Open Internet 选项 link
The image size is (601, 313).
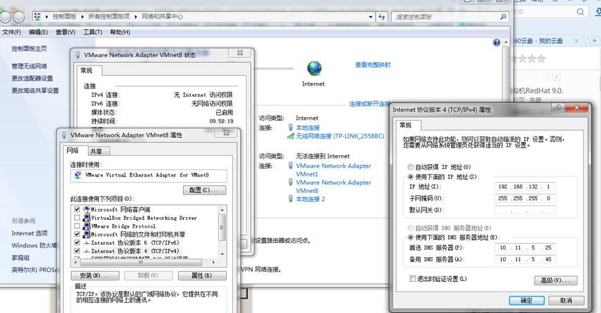click(x=30, y=233)
